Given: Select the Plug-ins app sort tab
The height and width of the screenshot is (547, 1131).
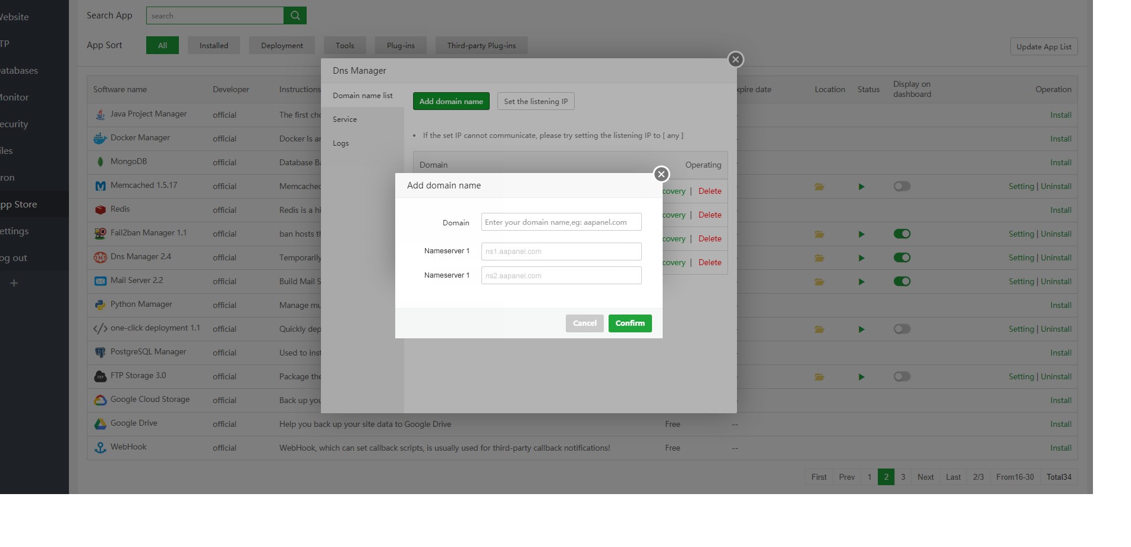Looking at the screenshot, I should [401, 46].
